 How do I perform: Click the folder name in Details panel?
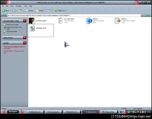[14, 47]
